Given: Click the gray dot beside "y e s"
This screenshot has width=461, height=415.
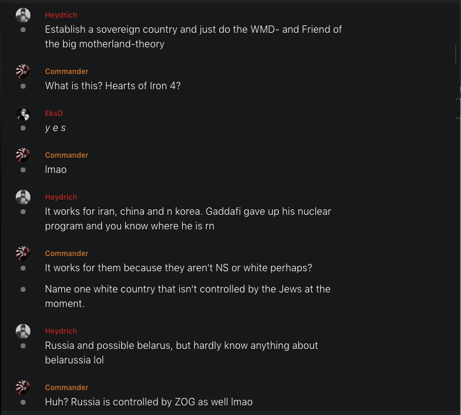Looking at the screenshot, I should [x=23, y=128].
